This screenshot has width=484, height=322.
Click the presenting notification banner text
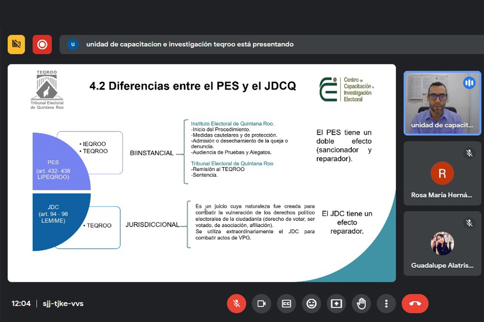(190, 44)
